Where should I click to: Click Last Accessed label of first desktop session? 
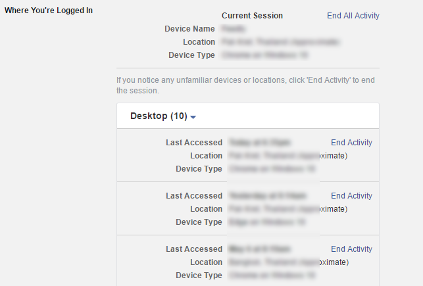point(194,142)
